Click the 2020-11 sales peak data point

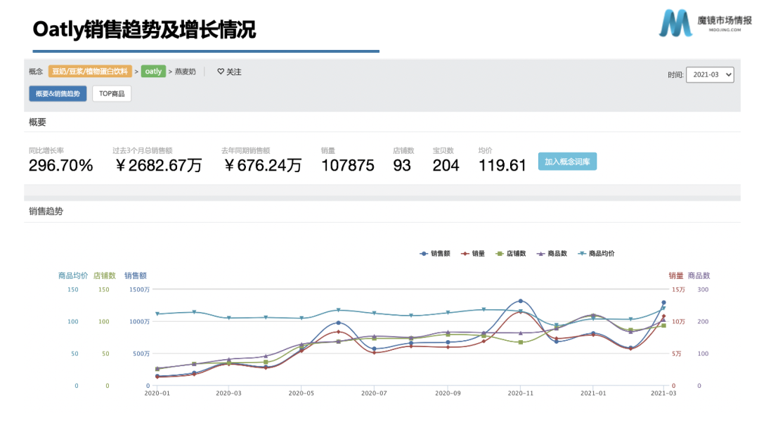pos(521,301)
